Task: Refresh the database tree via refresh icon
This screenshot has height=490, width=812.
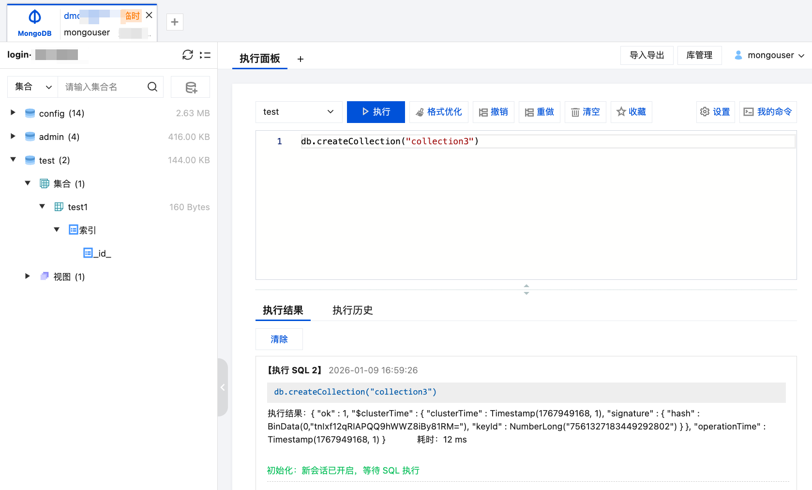Action: pyautogui.click(x=188, y=55)
